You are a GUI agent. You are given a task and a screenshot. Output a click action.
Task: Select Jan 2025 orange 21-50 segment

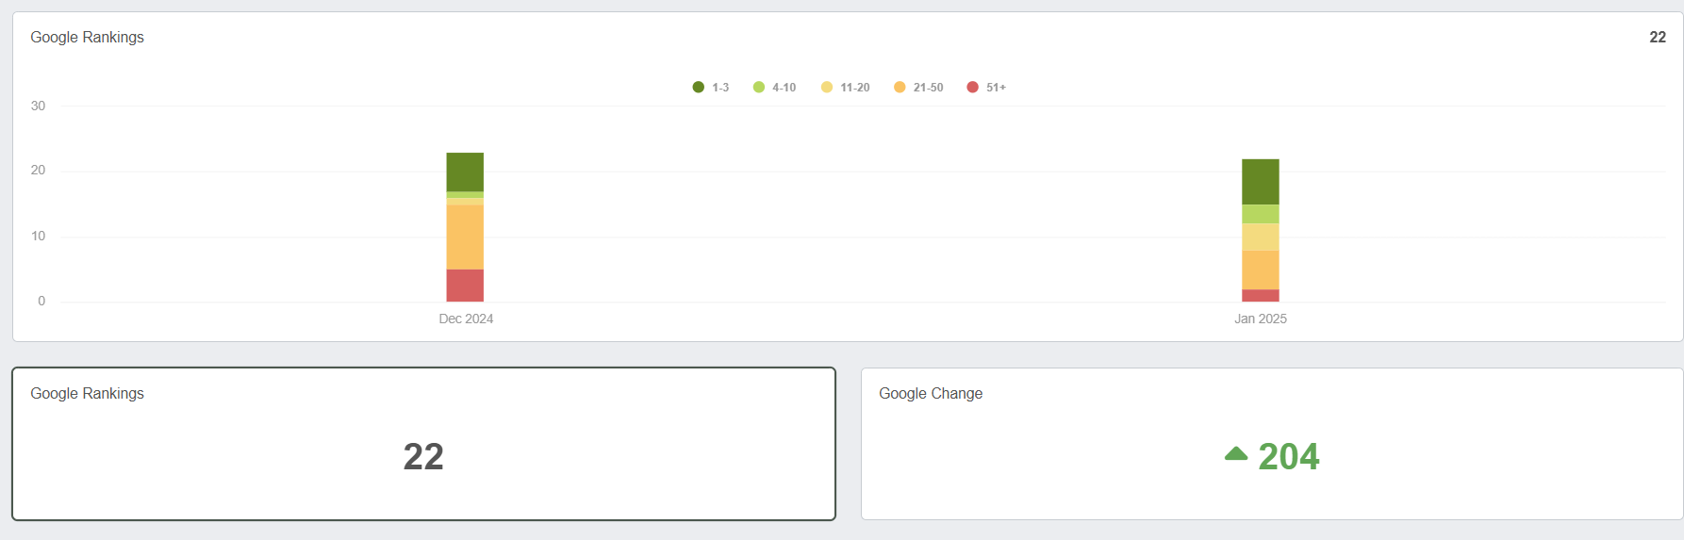coord(1261,270)
